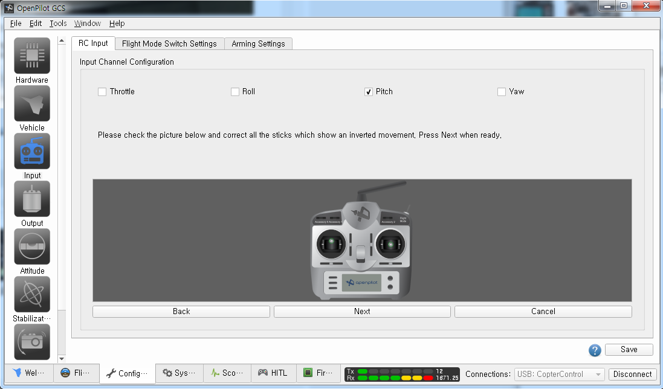
Task: Select the Input transmitter icon
Action: (32, 151)
